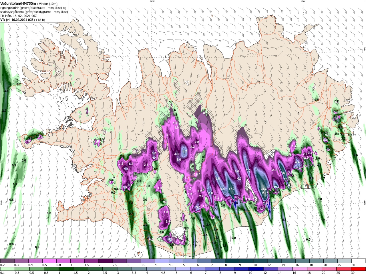Screen dimensions: 366x275
Task: Click the Veðurstofan/HM750m title text
Action: click(18, 3)
